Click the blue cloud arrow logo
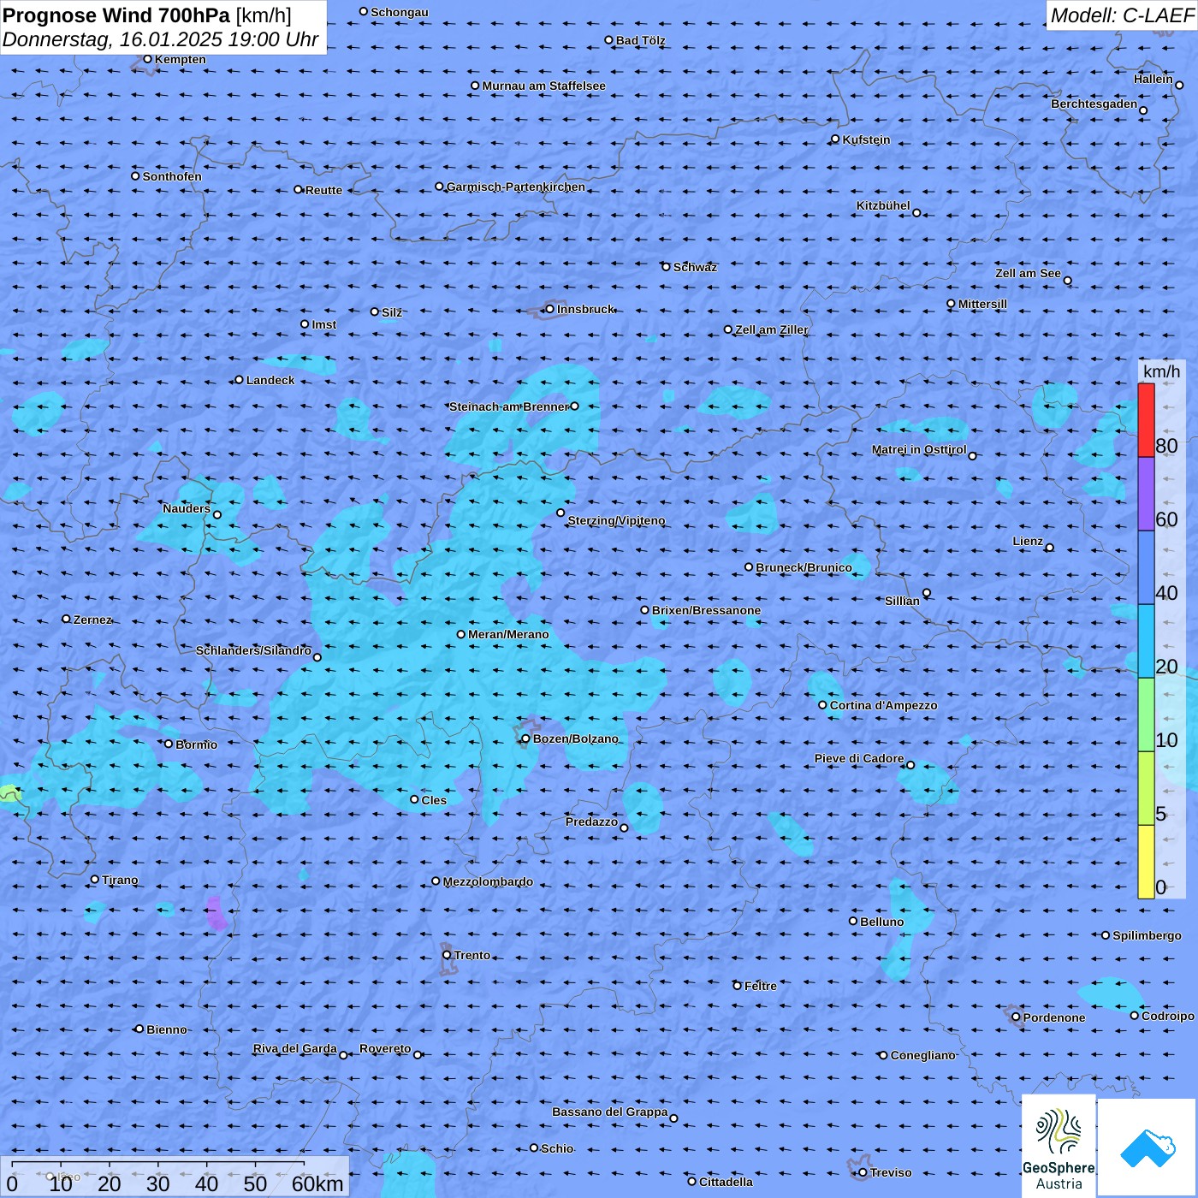The image size is (1198, 1198). tap(1148, 1148)
